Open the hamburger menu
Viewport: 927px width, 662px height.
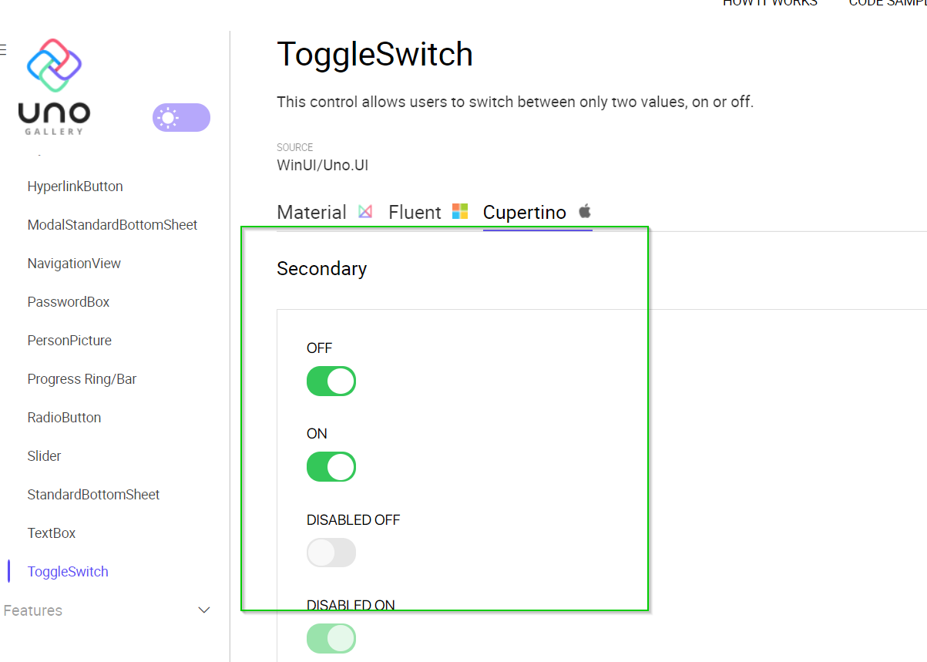click(x=4, y=49)
